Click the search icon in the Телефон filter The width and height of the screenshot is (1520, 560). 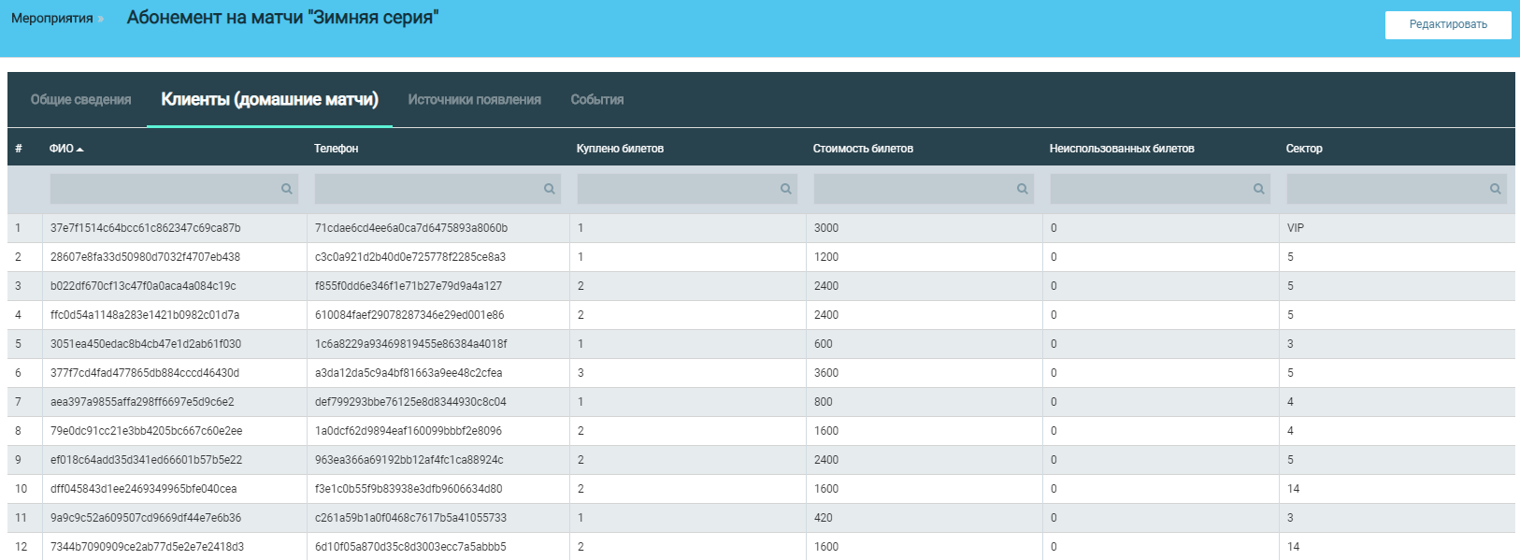pos(550,189)
